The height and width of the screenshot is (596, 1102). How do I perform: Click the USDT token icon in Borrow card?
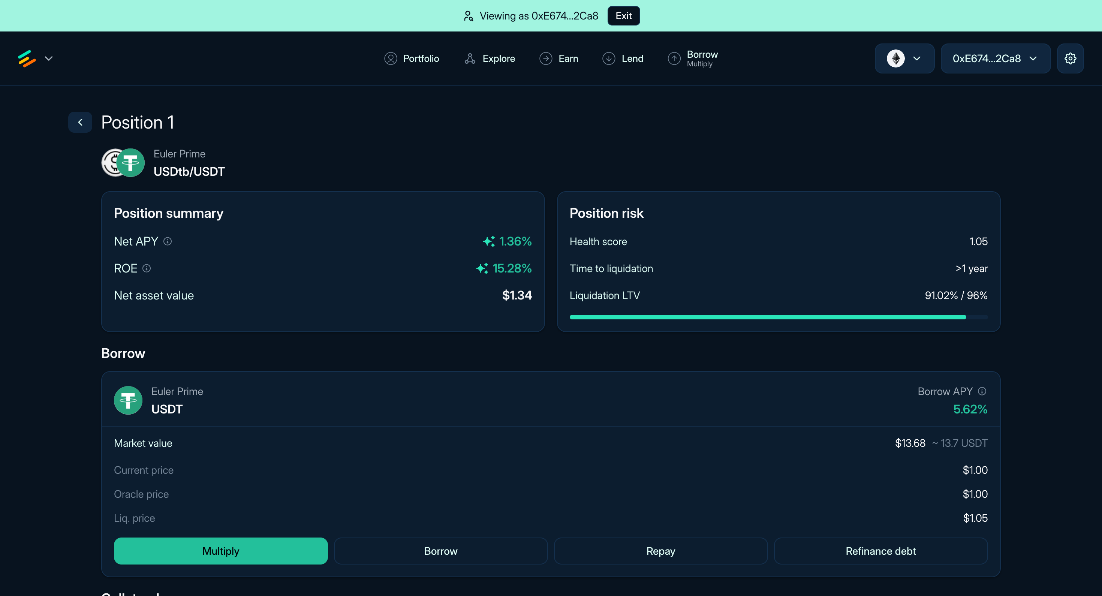pyautogui.click(x=128, y=400)
